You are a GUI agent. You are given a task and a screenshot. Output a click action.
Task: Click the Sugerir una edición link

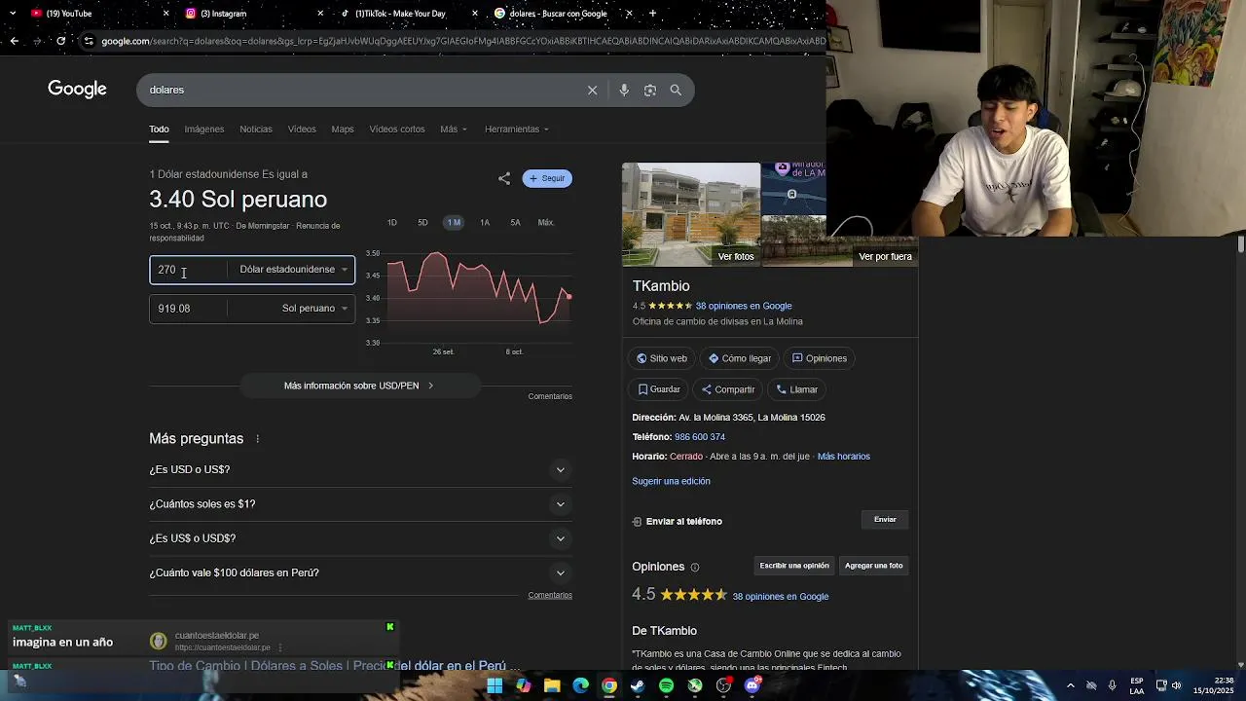click(671, 481)
